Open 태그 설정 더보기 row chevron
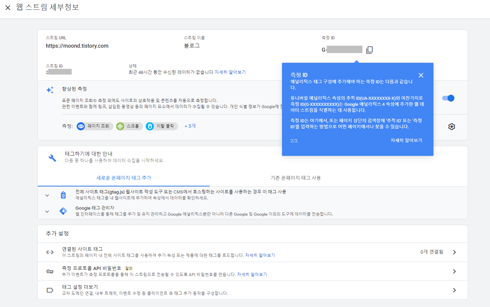 click(454, 290)
